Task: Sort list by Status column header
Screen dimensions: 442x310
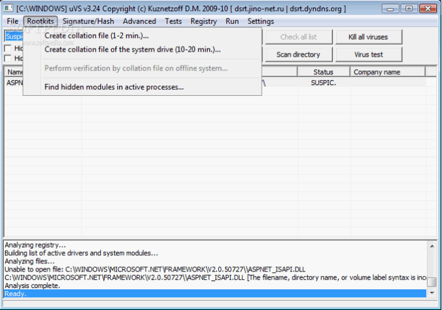Action: pyautogui.click(x=323, y=72)
